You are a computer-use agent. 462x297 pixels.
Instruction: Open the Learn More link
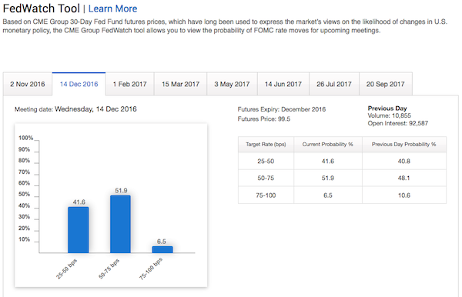[112, 8]
